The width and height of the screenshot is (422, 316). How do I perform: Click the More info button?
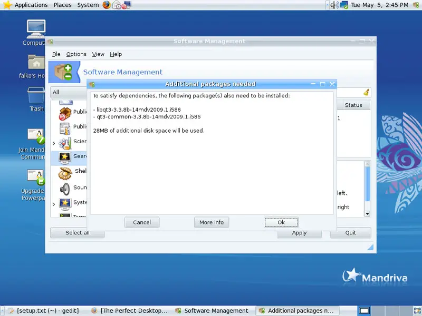tap(212, 222)
